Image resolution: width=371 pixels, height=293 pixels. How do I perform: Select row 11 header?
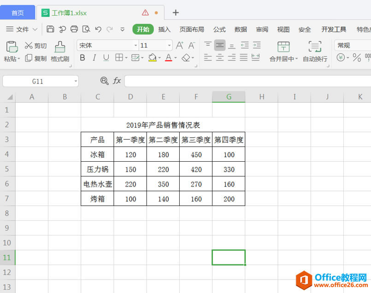7,257
